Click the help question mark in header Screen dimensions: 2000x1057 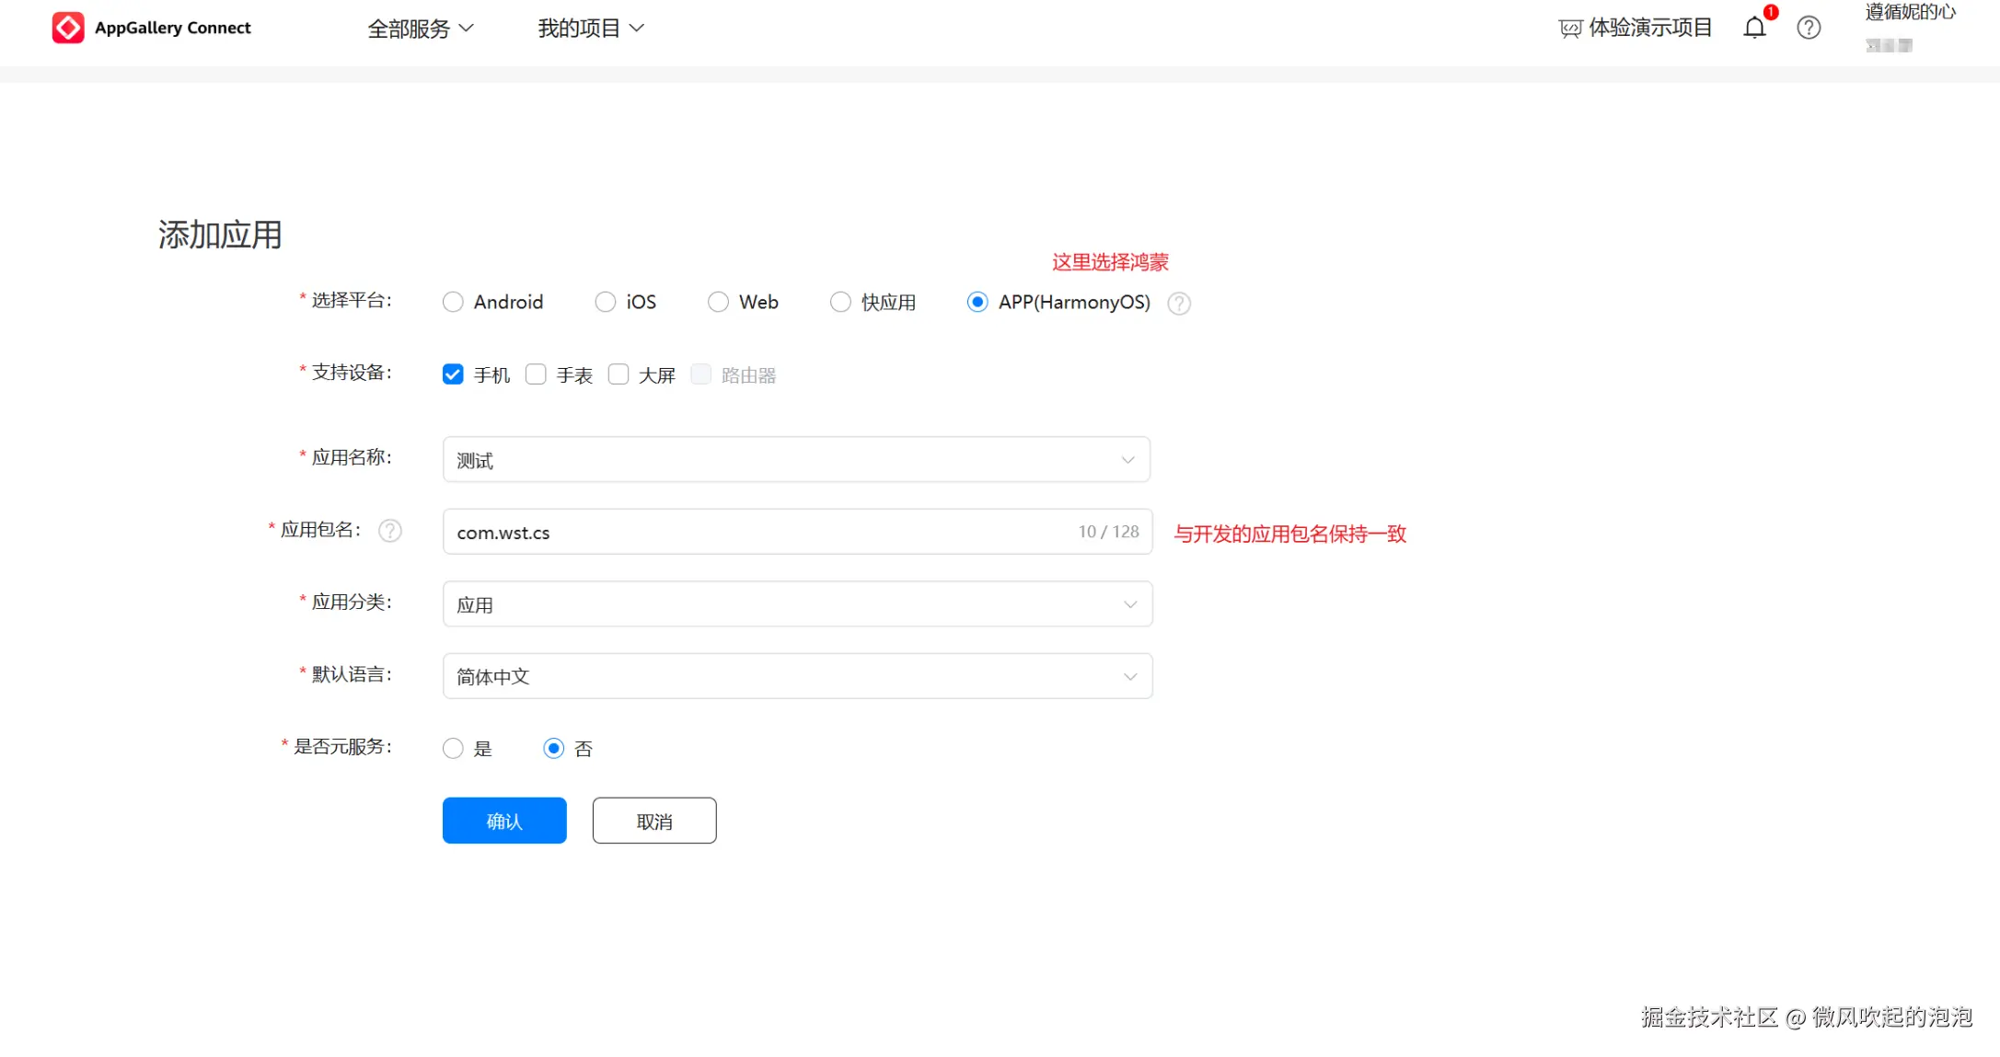[1809, 28]
